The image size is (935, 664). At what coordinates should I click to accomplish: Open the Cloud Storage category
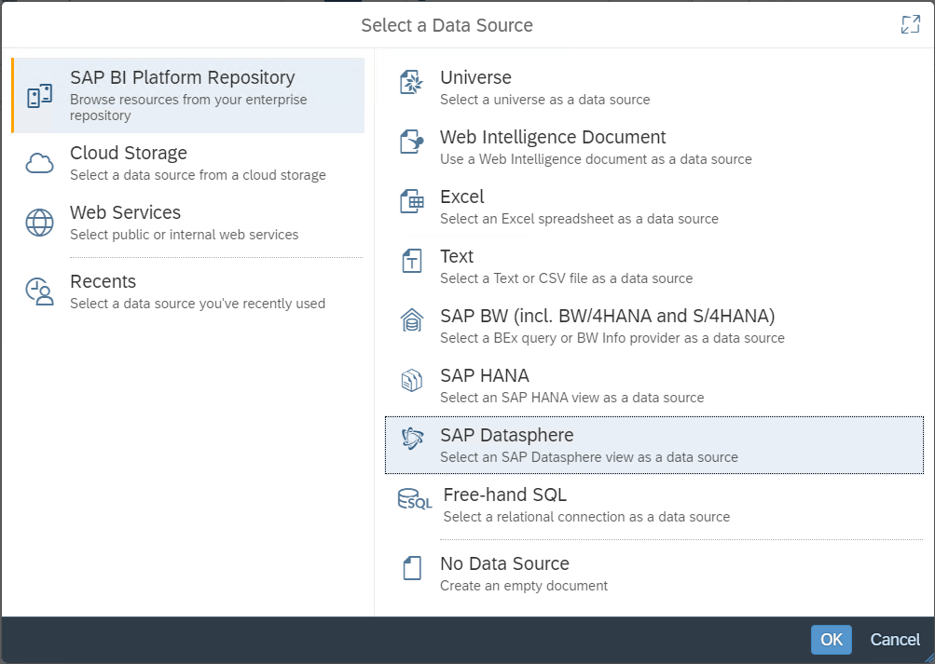187,163
